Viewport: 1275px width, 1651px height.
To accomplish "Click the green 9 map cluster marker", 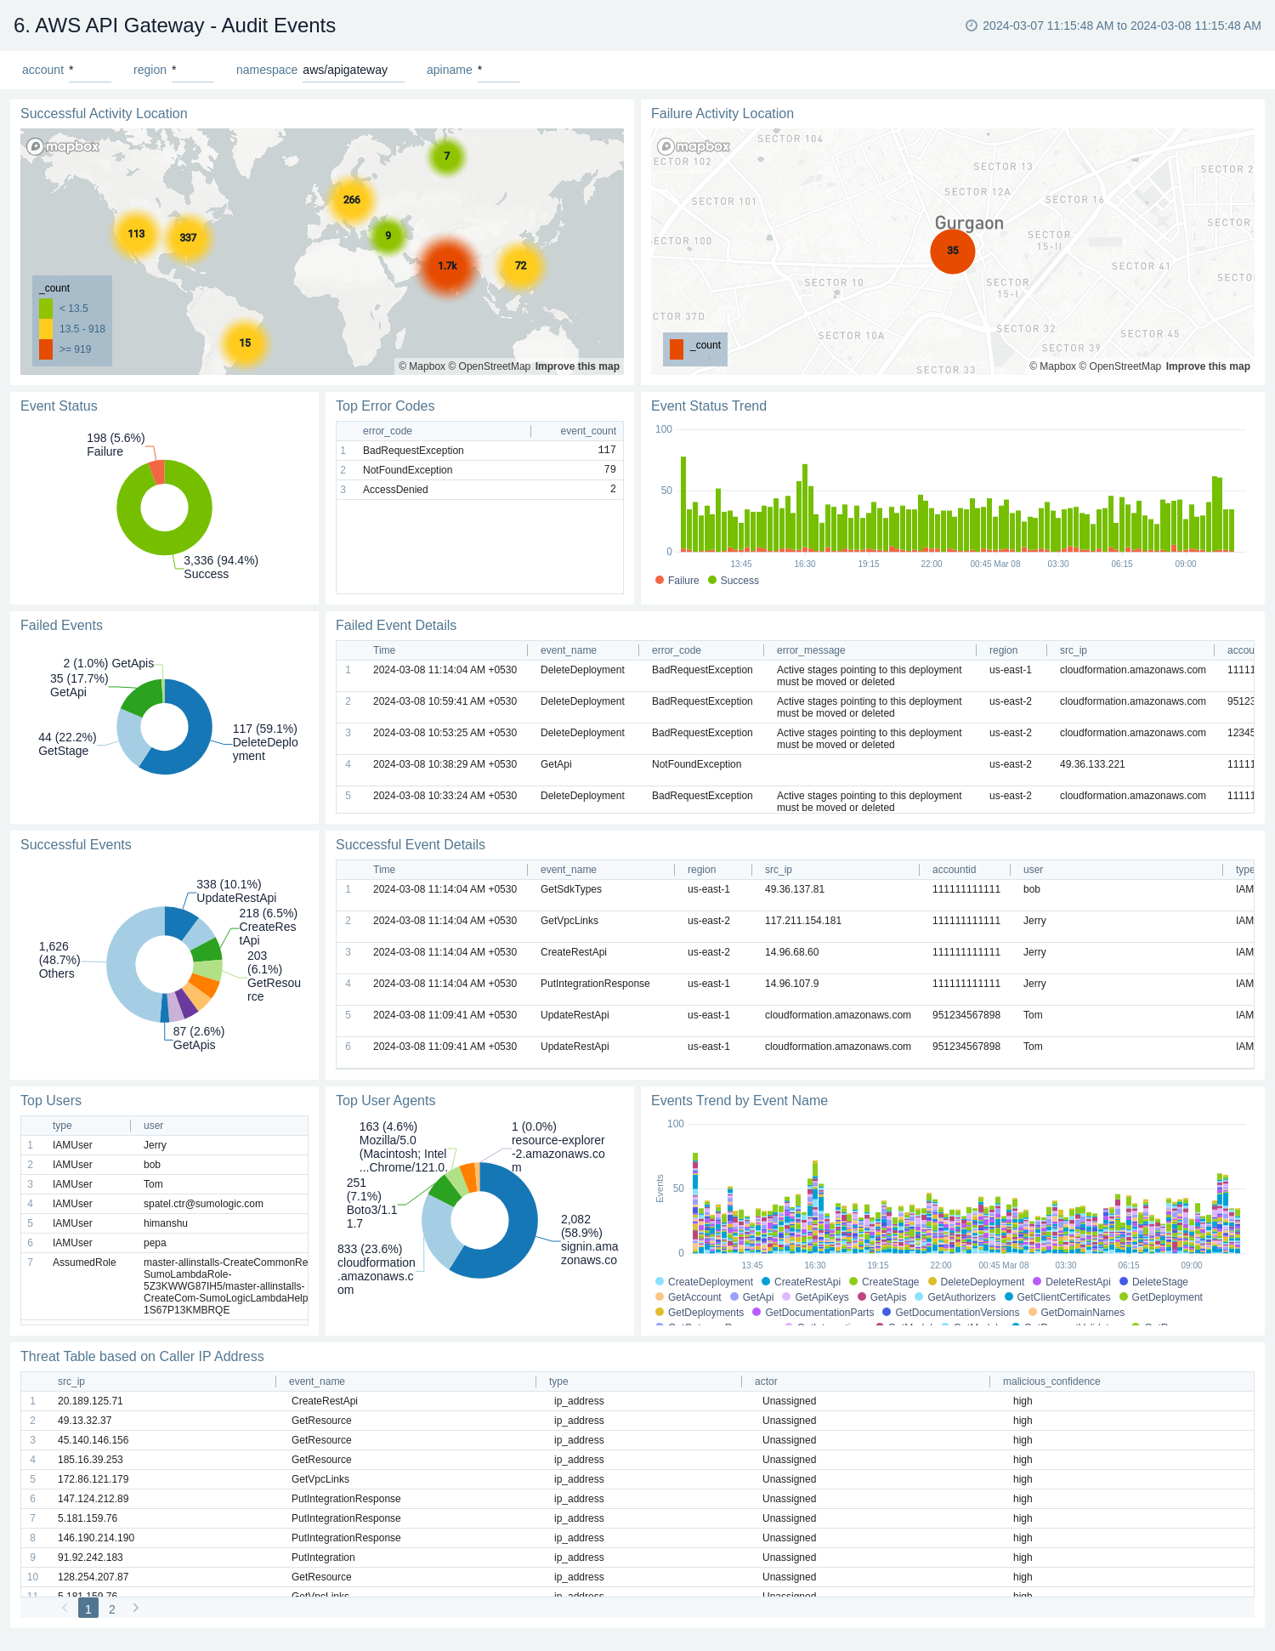I will (x=388, y=236).
